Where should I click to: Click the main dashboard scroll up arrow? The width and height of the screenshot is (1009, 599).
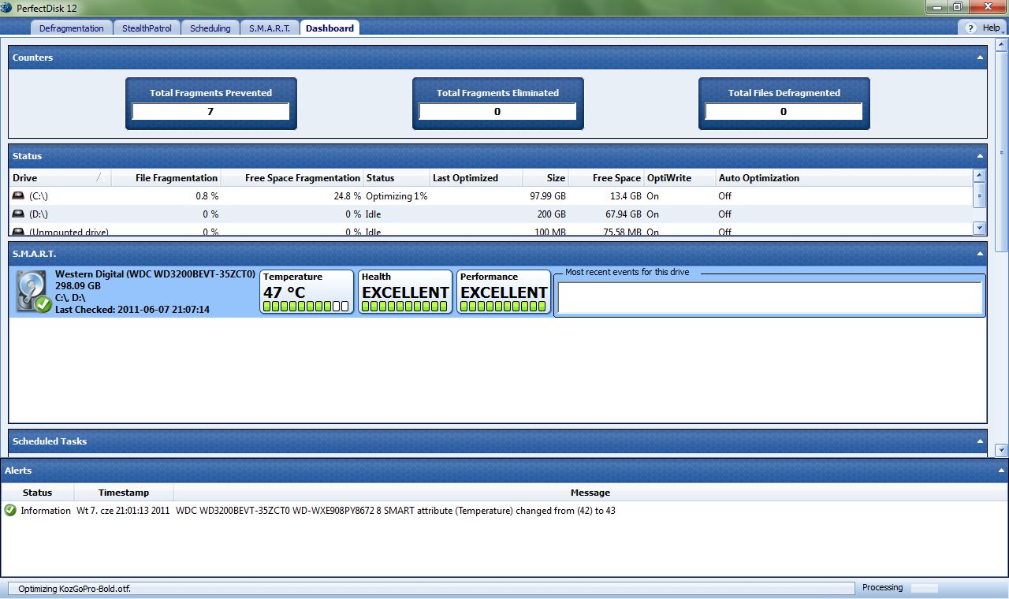click(x=1002, y=47)
